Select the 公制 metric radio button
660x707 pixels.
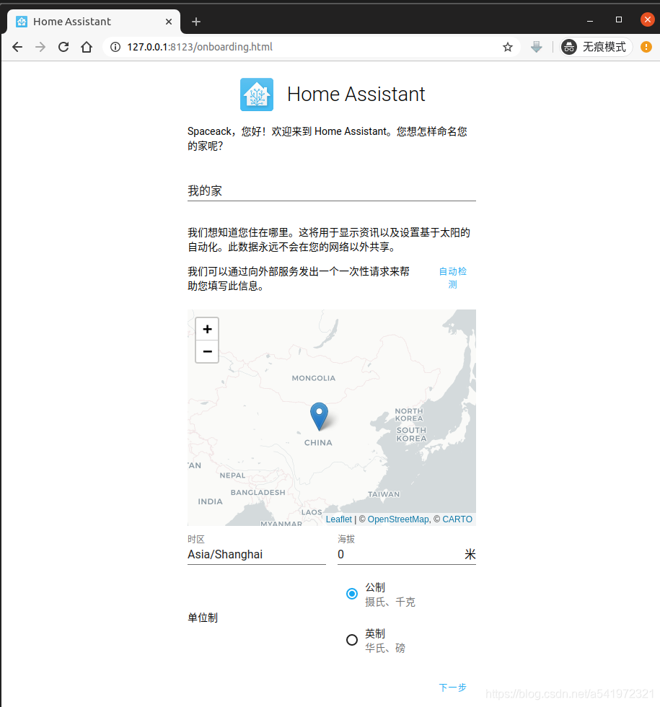tap(352, 594)
